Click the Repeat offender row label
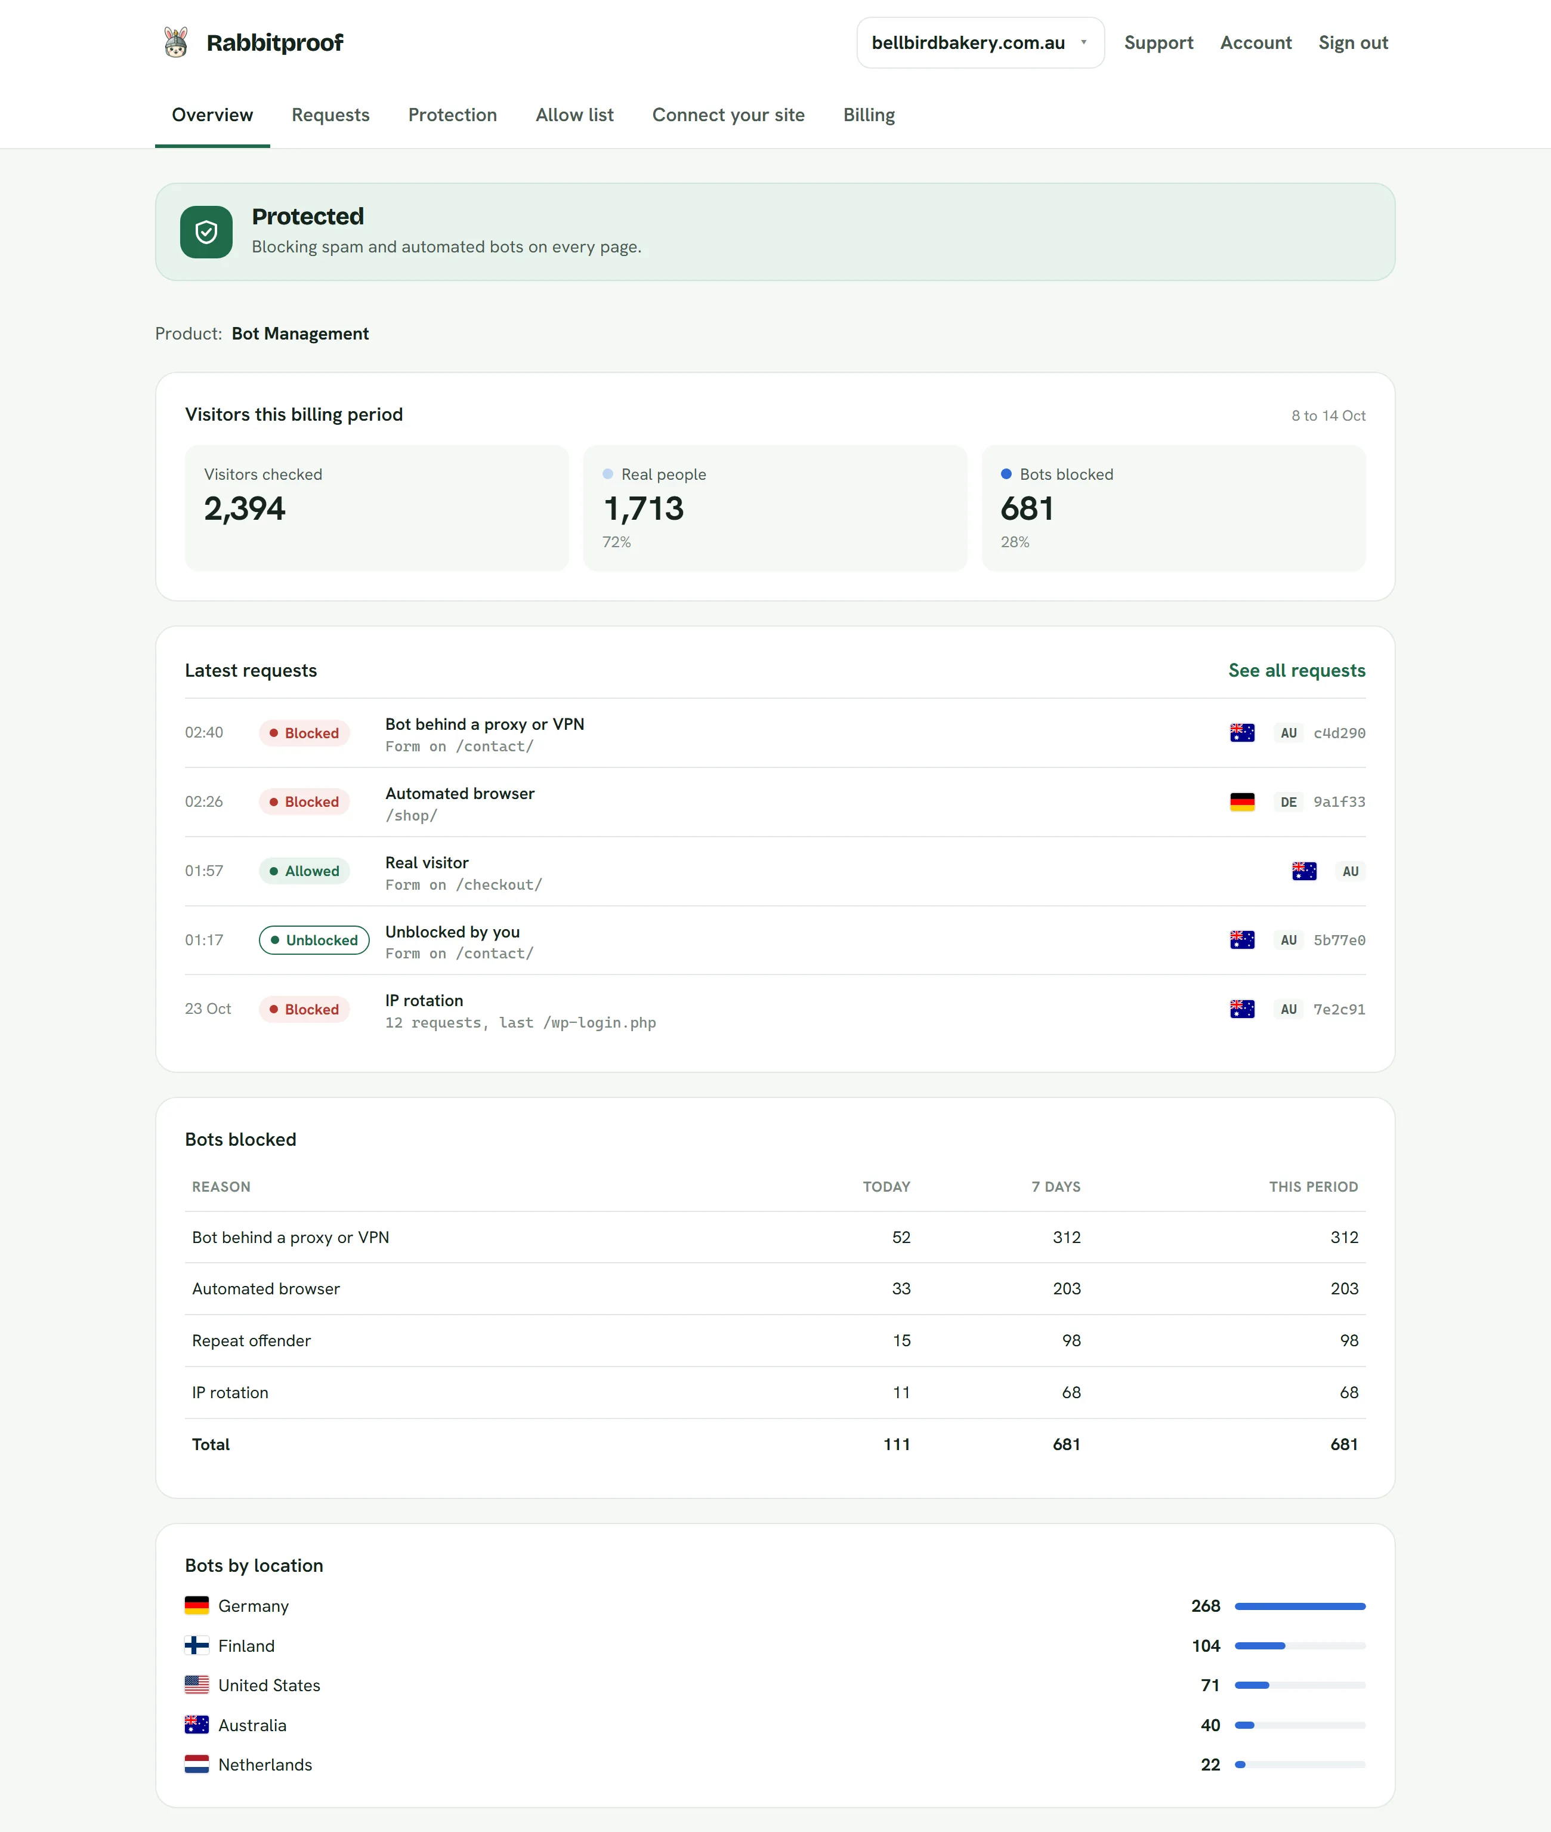The height and width of the screenshot is (1832, 1551). tap(252, 1340)
